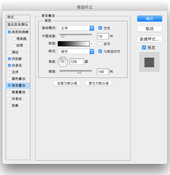The image size is (170, 175).
Task: Enable the 描边 checkbox
Action: pyautogui.click(x=9, y=52)
